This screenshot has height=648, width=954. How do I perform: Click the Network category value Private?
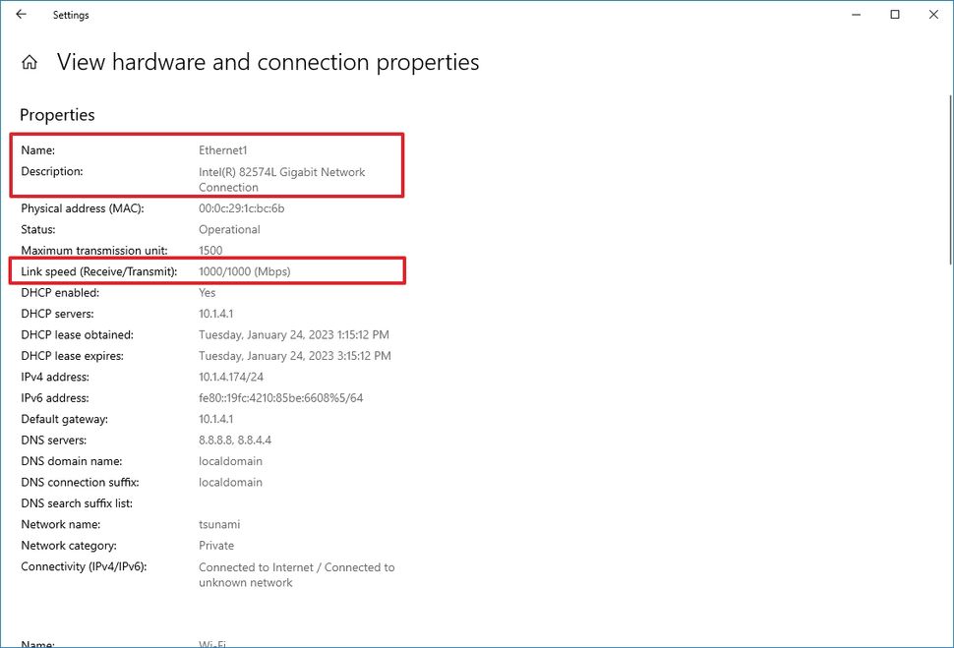[215, 545]
